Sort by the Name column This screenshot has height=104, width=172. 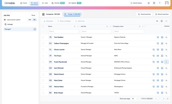(x=75, y=26)
